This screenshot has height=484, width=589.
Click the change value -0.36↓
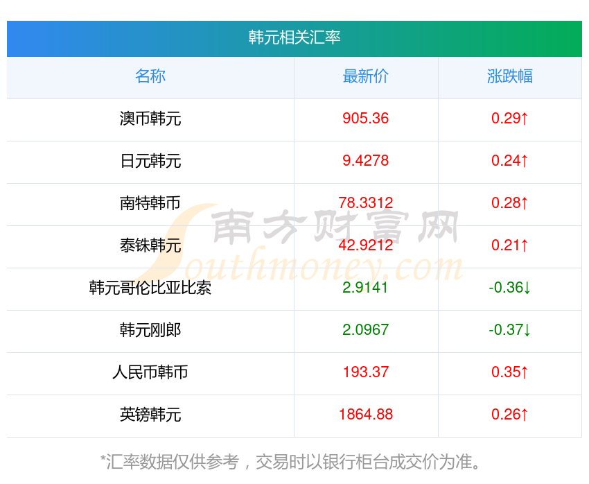[x=510, y=288]
